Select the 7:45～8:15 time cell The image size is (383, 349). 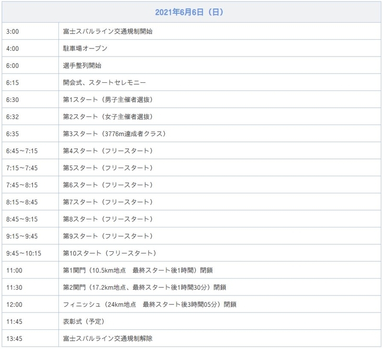coord(30,185)
